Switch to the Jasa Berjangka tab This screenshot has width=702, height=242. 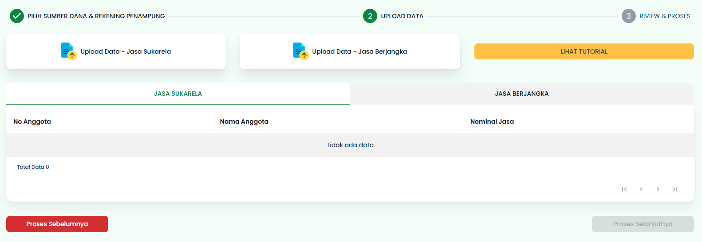coord(521,94)
